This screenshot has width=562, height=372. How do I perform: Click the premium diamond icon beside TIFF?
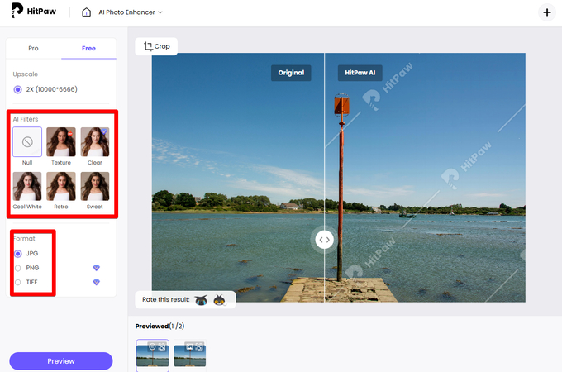96,282
